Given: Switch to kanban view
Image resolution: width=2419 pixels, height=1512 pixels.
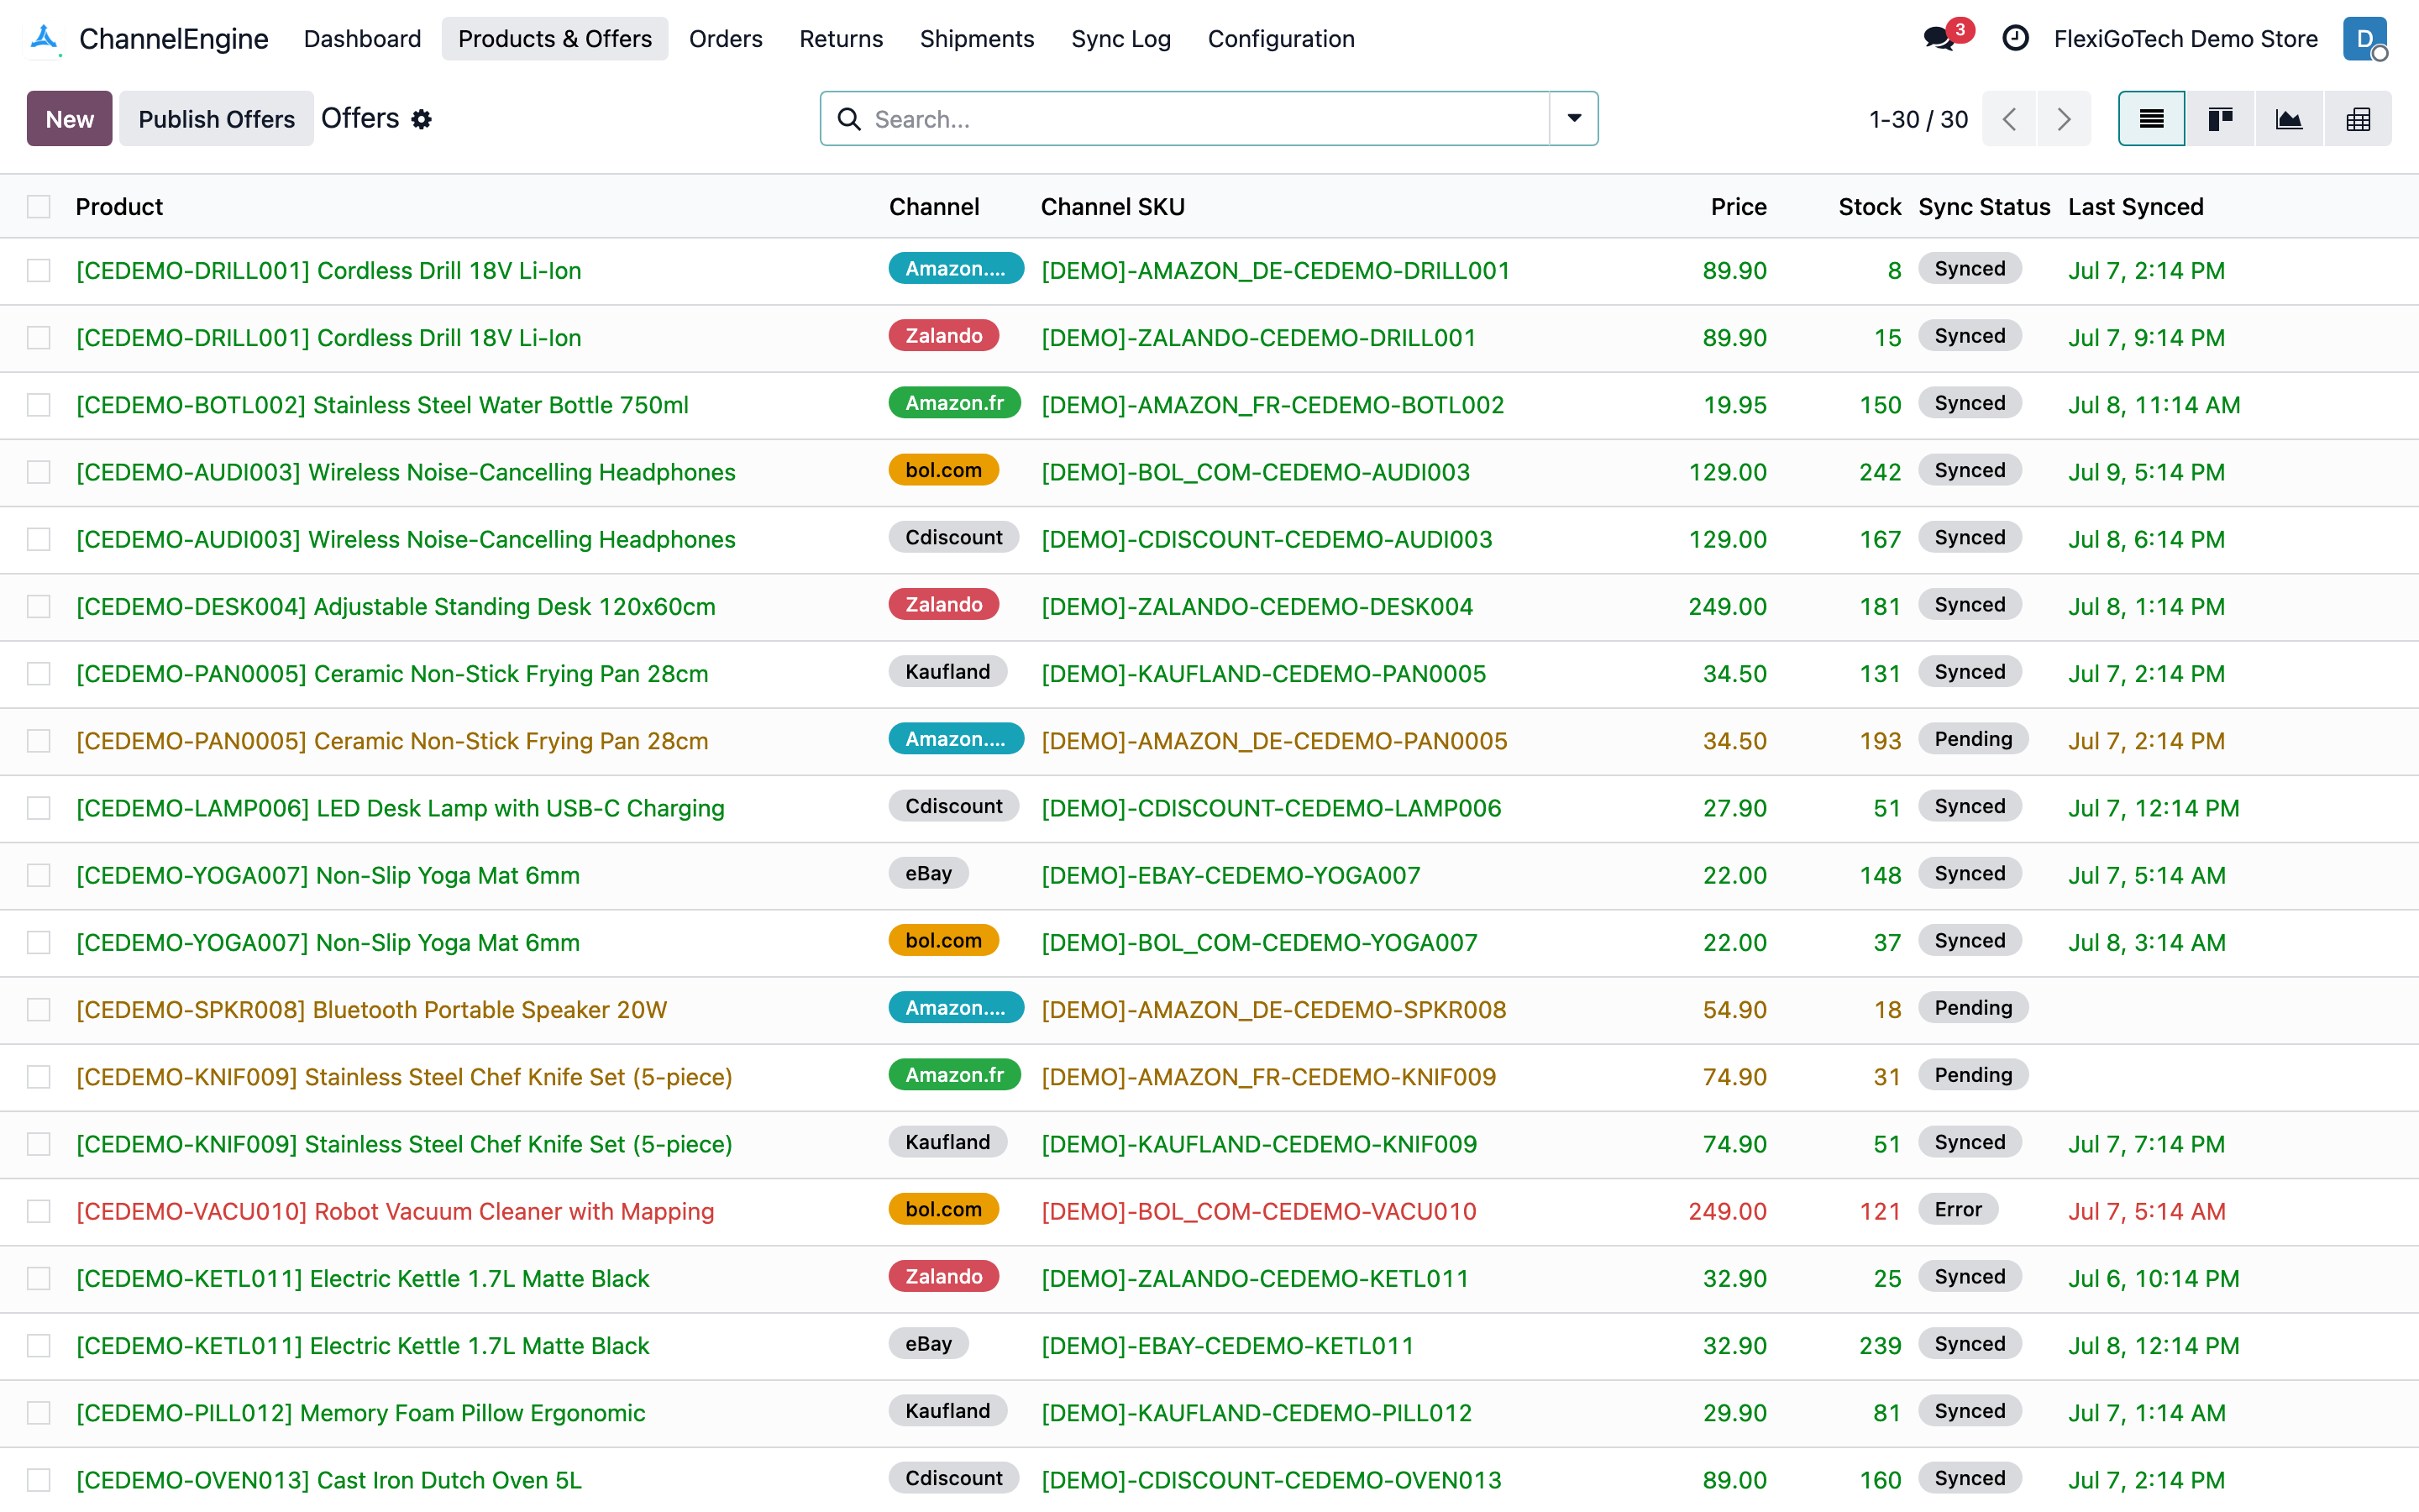Looking at the screenshot, I should point(2220,119).
